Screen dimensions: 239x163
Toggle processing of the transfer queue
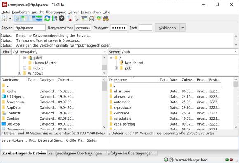click(x=54, y=19)
